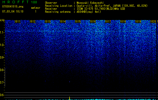Click the ICOM IC-575 receiver value

[x=101, y=9]
